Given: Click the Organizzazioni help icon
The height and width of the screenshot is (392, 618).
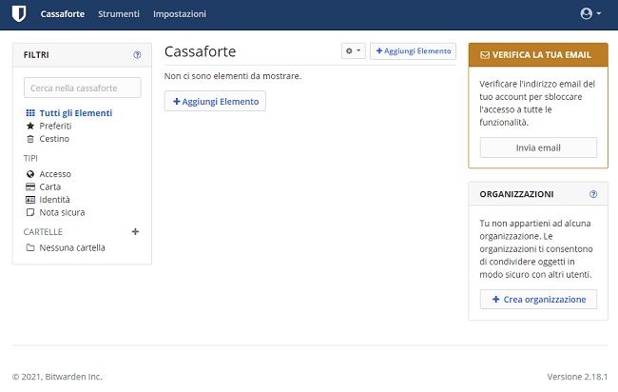Looking at the screenshot, I should tap(593, 194).
